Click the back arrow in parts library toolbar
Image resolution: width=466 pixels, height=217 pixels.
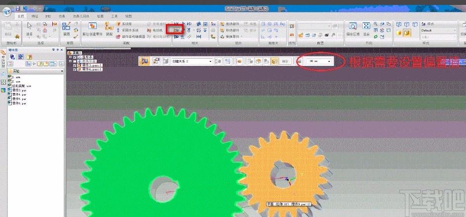[34, 63]
